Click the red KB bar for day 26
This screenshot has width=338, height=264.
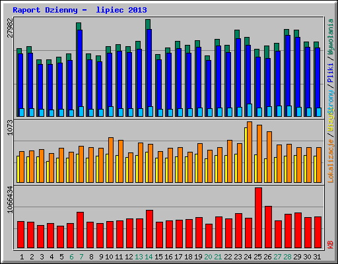268,227
